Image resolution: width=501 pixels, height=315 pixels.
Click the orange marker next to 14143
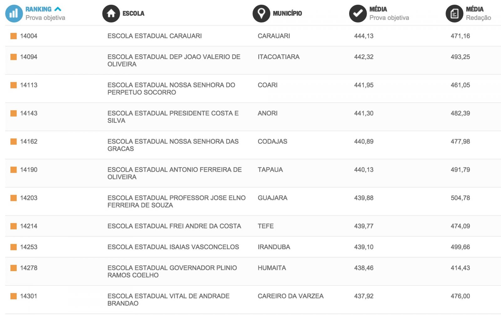tap(13, 113)
